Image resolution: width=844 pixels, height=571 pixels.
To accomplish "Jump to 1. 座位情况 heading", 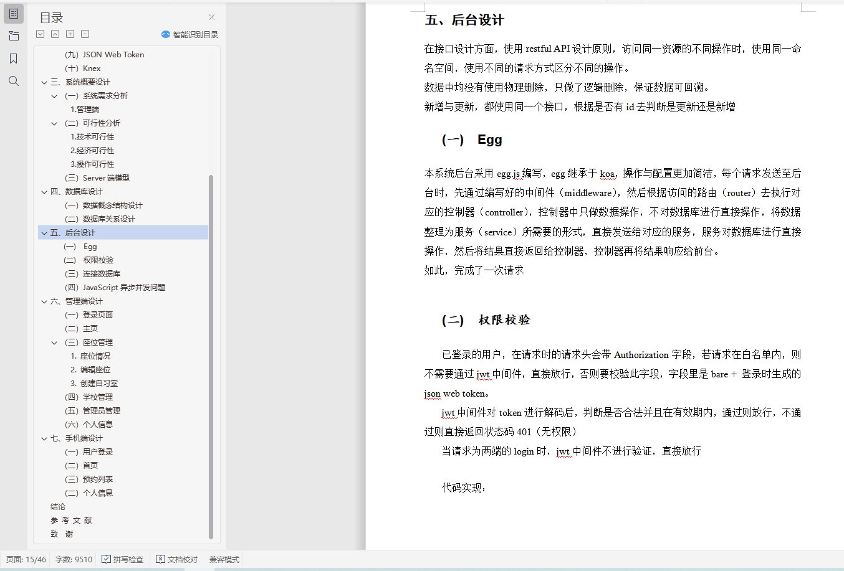I will (90, 356).
